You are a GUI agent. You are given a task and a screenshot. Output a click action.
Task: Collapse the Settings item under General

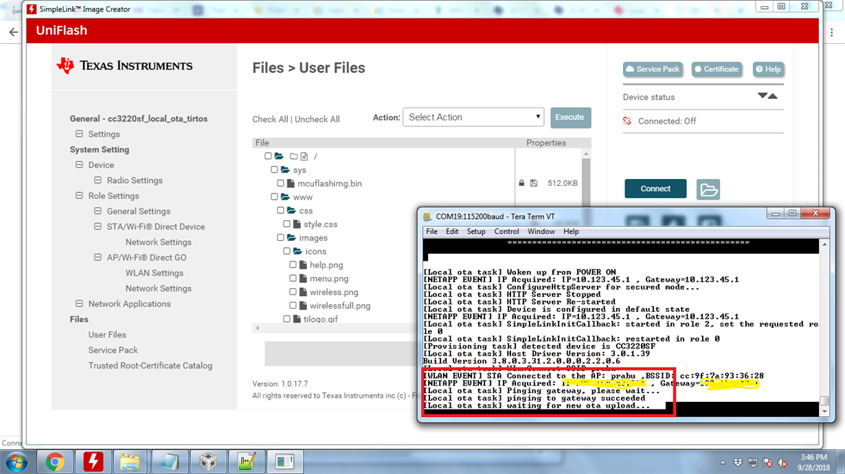coord(79,134)
